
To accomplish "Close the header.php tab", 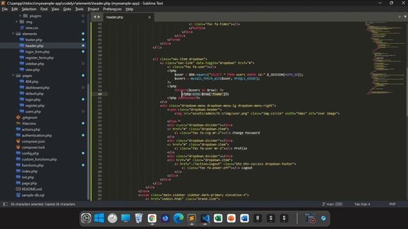I will click(x=149, y=17).
